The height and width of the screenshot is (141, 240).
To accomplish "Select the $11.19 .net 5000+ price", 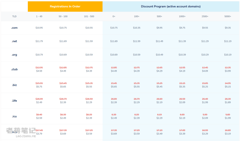I will (x=228, y=41).
